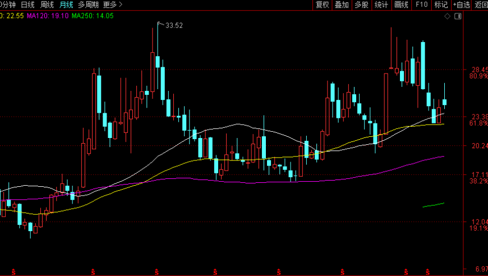
Task: Click the 统计 statistics button
Action: tap(381, 4)
